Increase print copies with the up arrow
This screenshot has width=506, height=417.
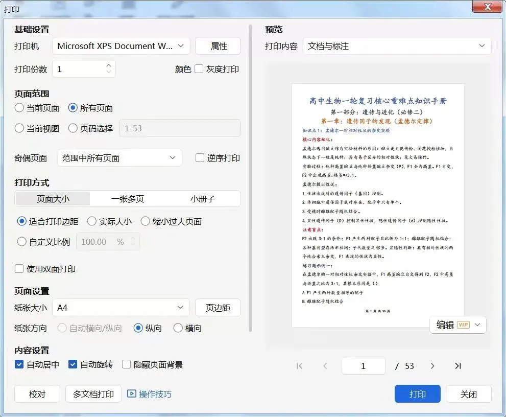pyautogui.click(x=109, y=65)
